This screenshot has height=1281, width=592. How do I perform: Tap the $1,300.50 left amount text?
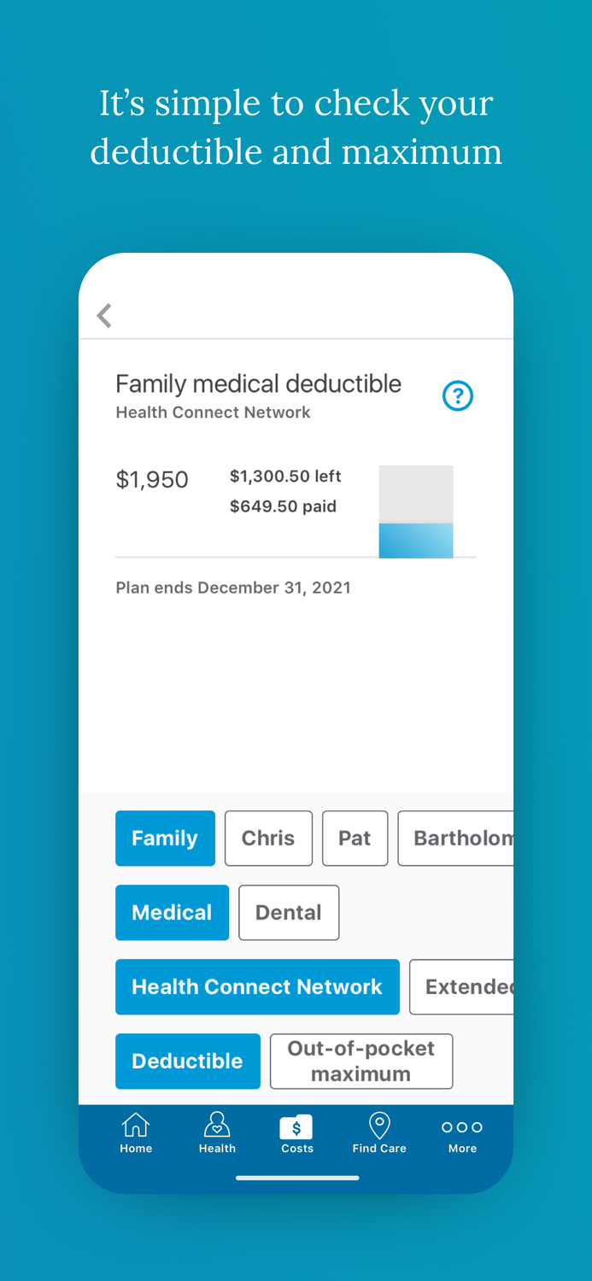pyautogui.click(x=285, y=477)
